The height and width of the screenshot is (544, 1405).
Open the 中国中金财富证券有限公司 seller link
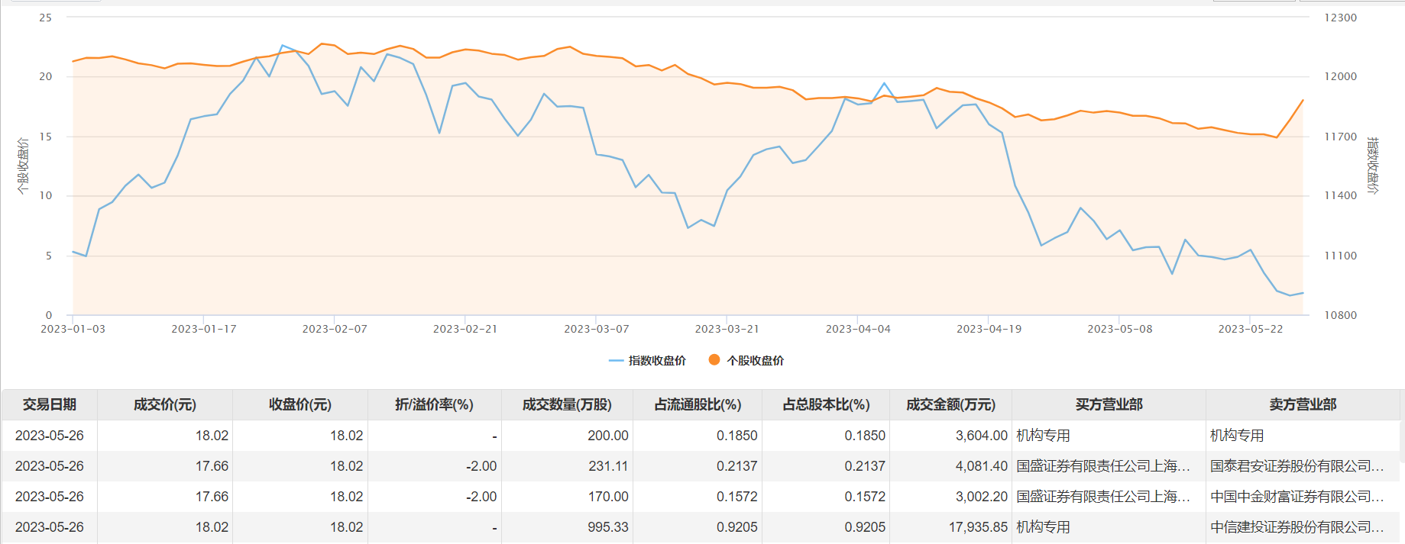tap(1297, 497)
